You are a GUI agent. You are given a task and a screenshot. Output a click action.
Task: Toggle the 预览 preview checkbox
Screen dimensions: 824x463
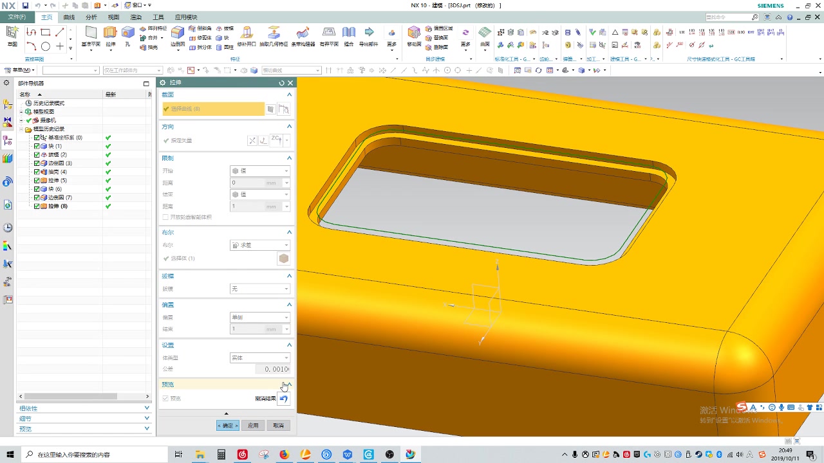point(166,399)
